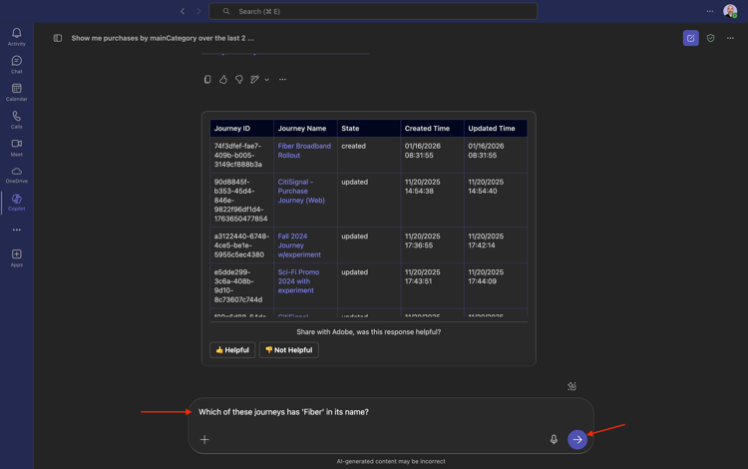This screenshot has width=748, height=469.
Task: Send the message with the arrow button
Action: 577,439
